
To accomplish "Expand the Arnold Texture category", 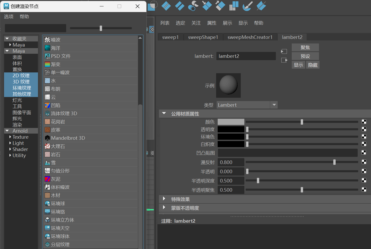I will click(x=10, y=137).
